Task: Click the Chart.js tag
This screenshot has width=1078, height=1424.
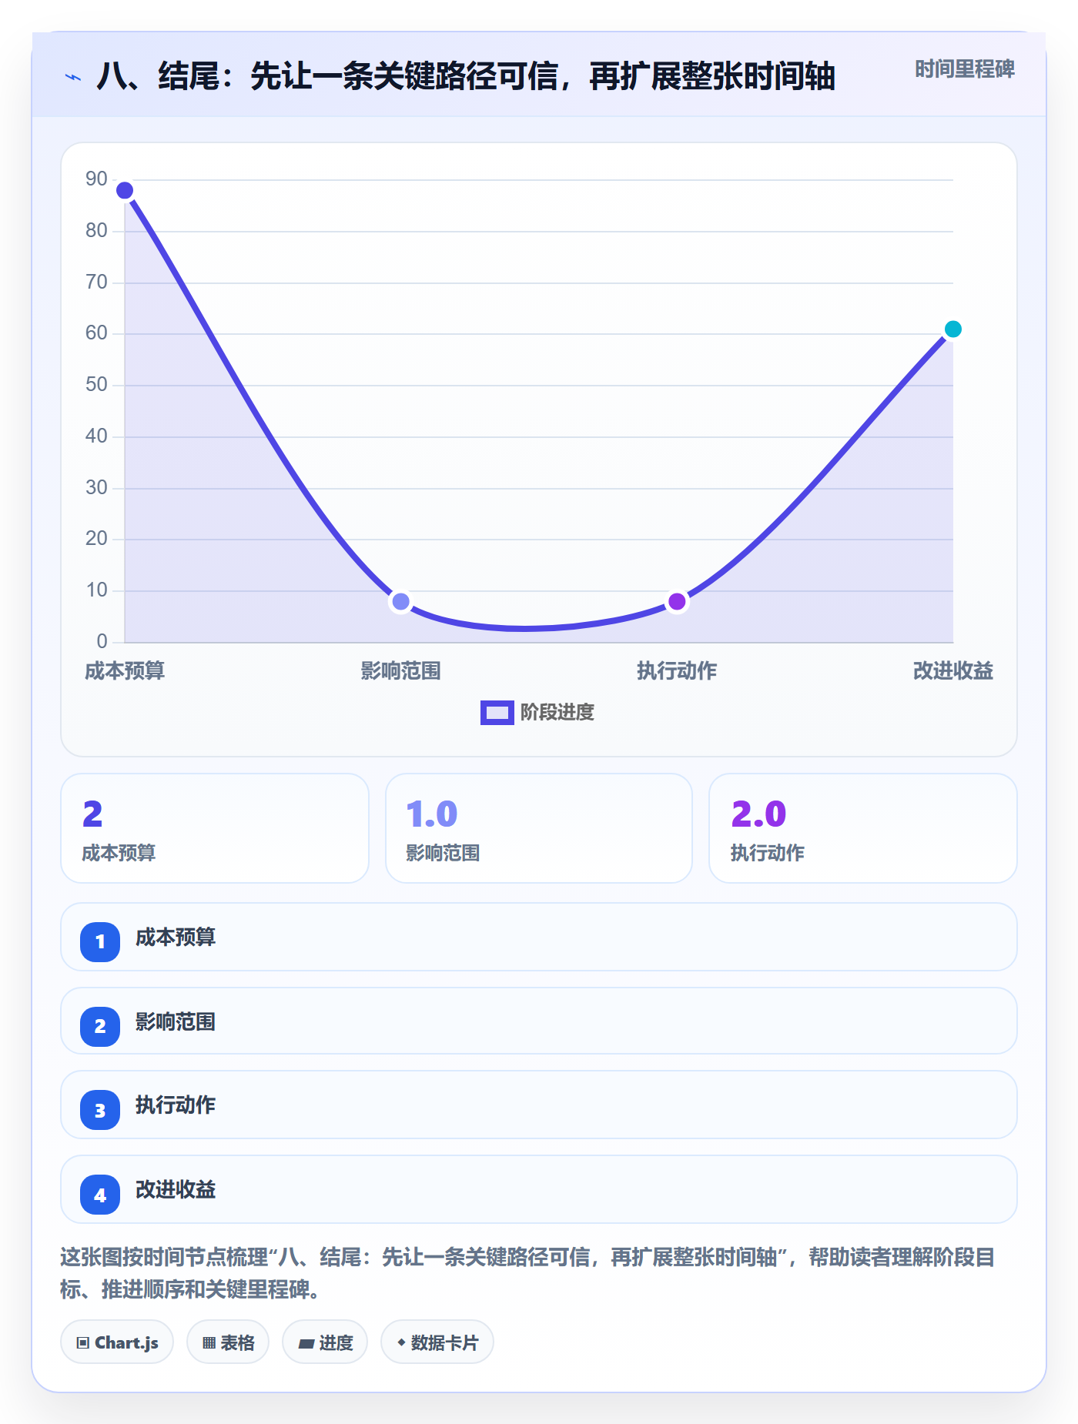Action: click(117, 1342)
